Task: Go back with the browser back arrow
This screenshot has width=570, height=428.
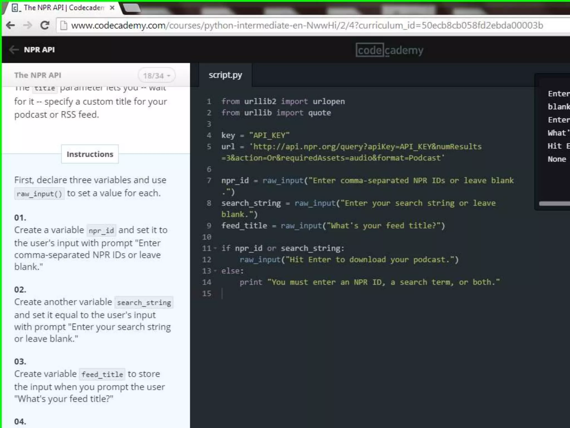Action: click(x=10, y=25)
